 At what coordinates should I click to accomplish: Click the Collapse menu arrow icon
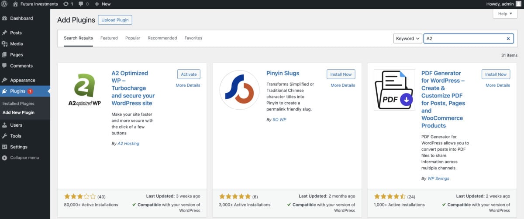pyautogui.click(x=5, y=158)
